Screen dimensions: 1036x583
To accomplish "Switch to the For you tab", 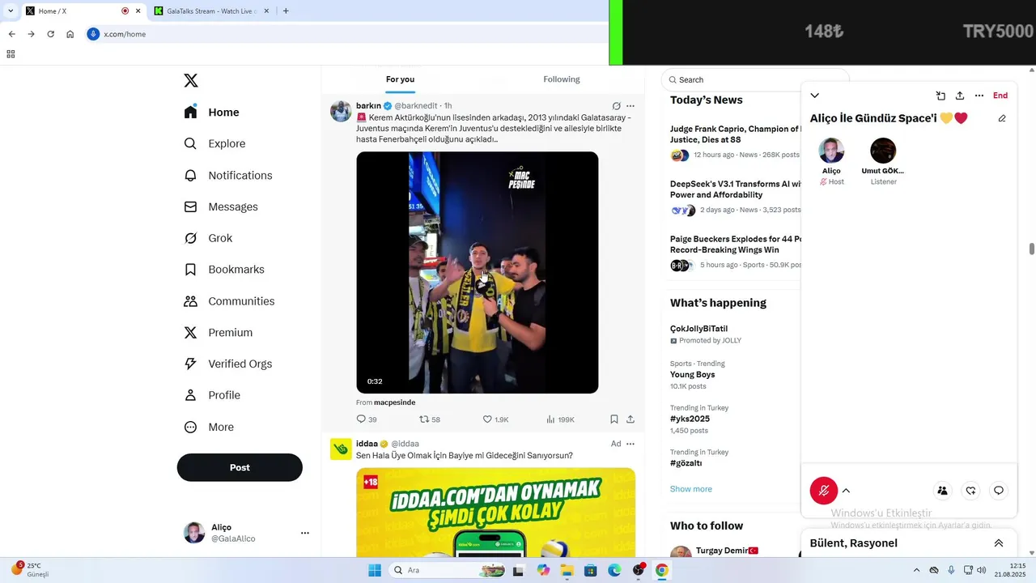I will 400,79.
